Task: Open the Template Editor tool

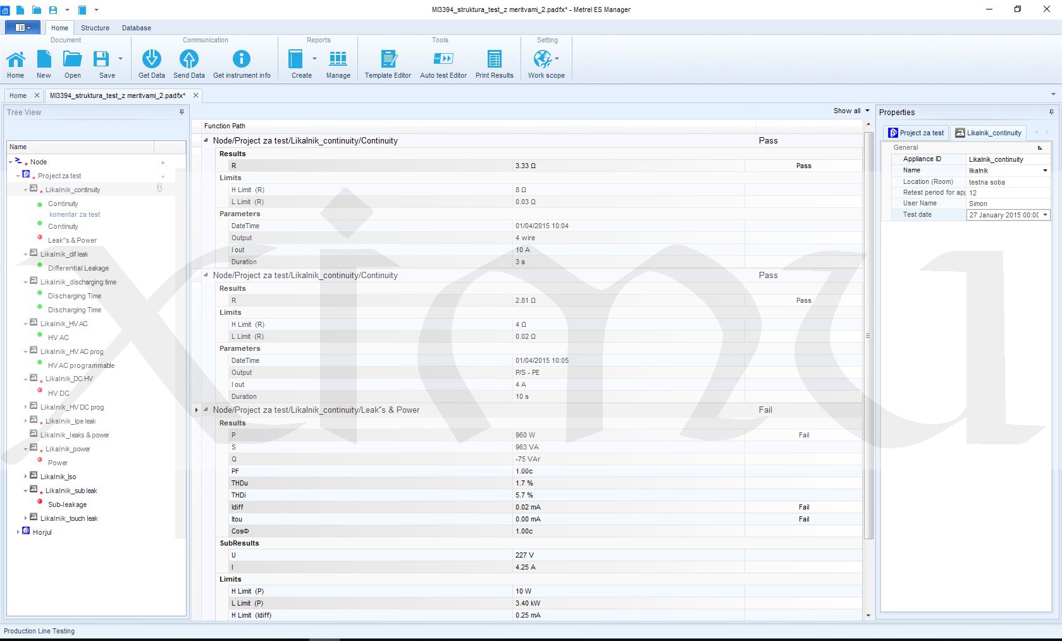Action: coord(388,59)
